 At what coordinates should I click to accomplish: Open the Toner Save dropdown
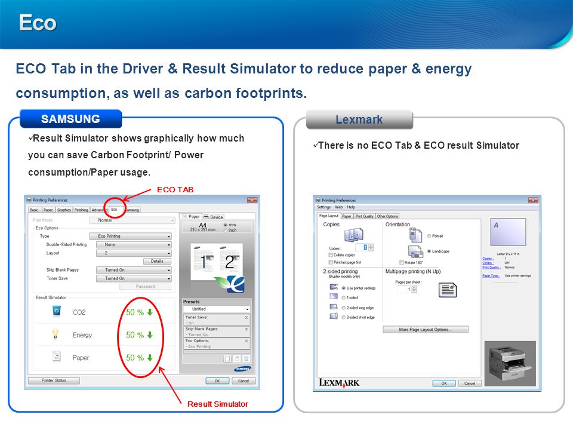coord(134,278)
